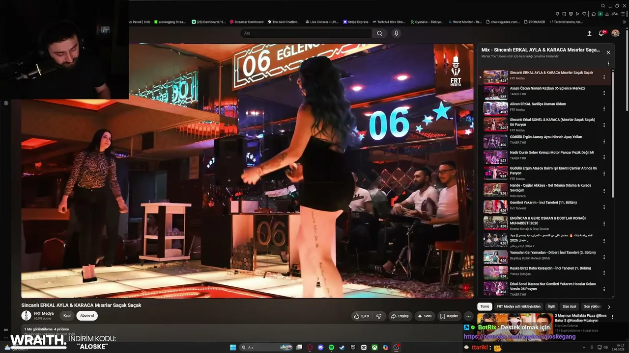This screenshot has width=629, height=353.
Task: Click Gemileri Yakarım - İnci Taneleri title
Action: click(x=543, y=202)
